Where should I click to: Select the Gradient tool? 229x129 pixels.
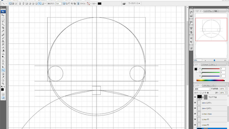click(x=3, y=51)
